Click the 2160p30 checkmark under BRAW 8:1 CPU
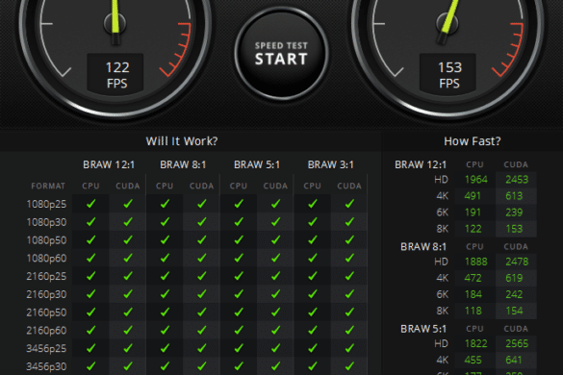Viewport: 563px width, 375px height. click(x=165, y=294)
